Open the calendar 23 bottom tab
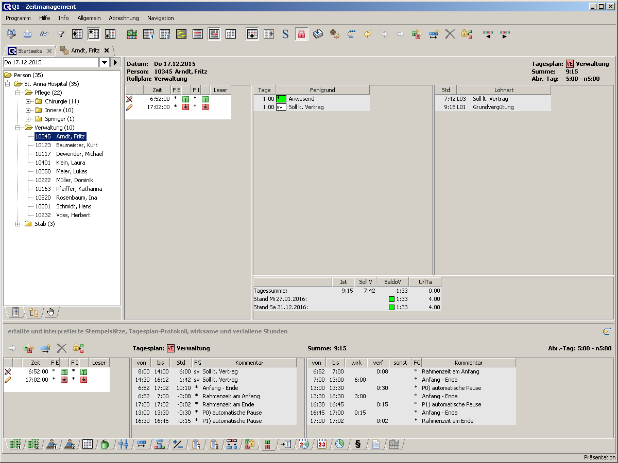618x463 pixels. [322, 444]
